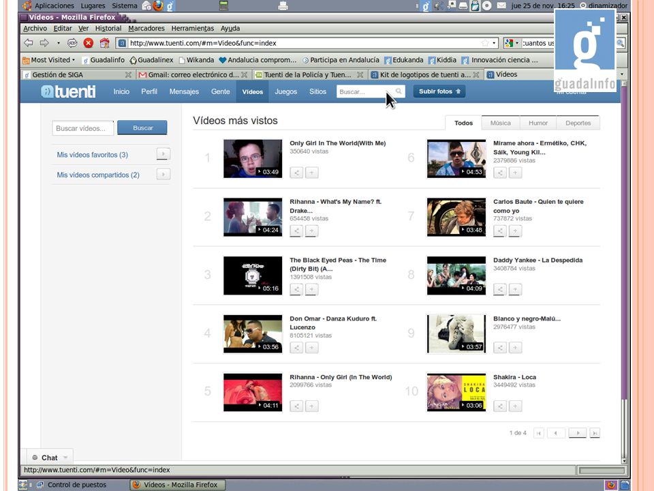The height and width of the screenshot is (491, 654).
Task: Share the Shakira - Loca video
Action: tap(500, 406)
